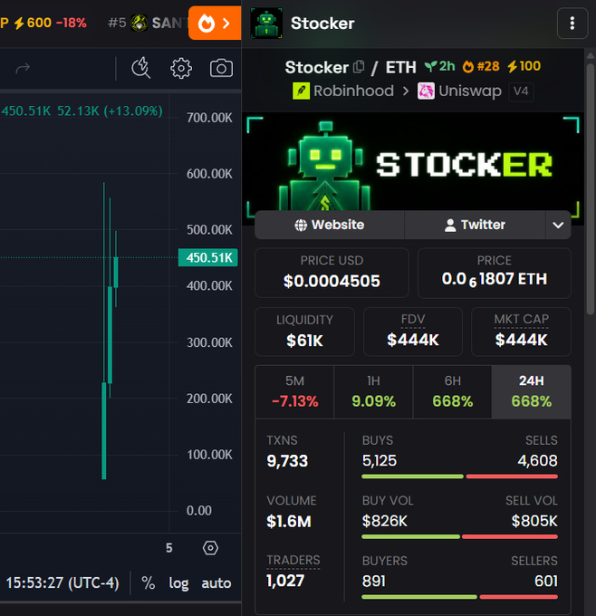Viewport: 596px width, 616px height.
Task: Click the TRADERS 1,027 value
Action: [x=285, y=581]
